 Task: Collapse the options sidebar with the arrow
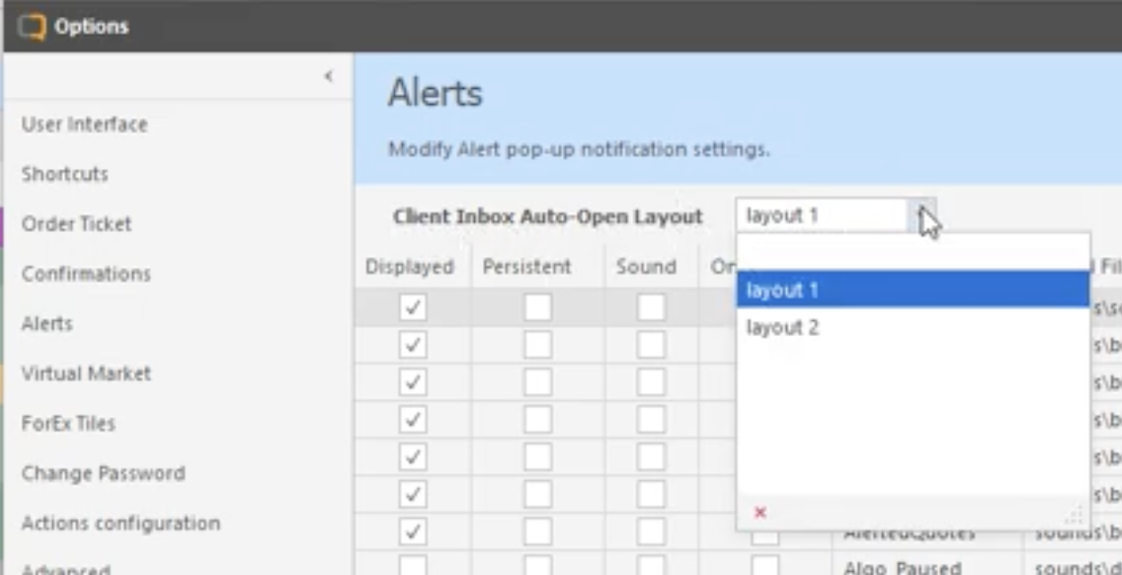pyautogui.click(x=329, y=76)
